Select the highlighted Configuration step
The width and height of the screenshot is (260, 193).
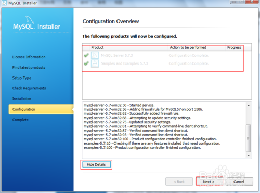[41, 109]
